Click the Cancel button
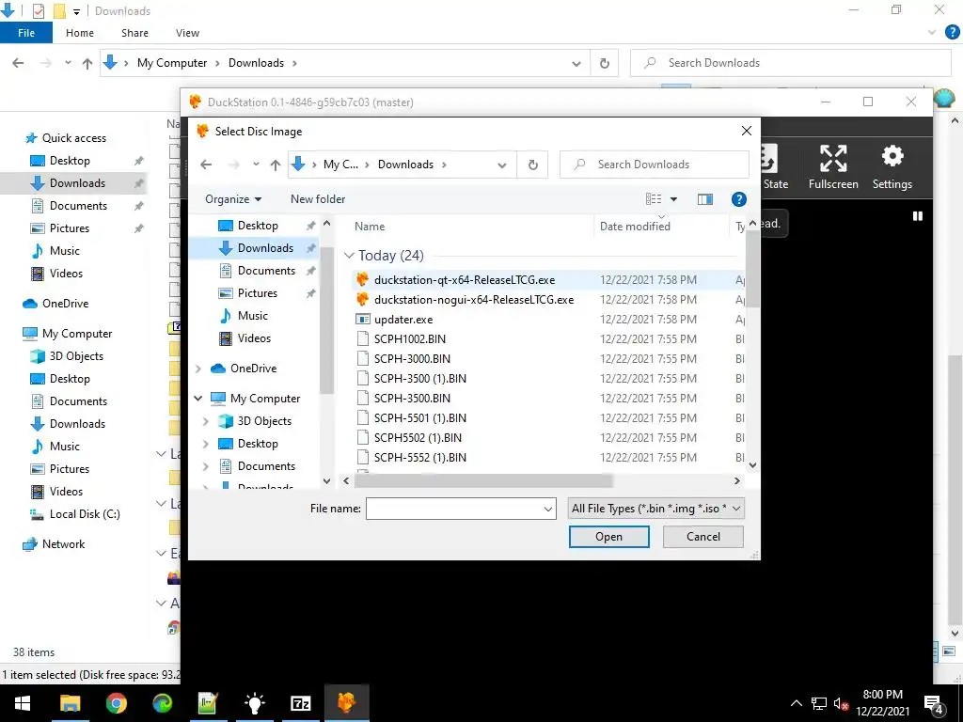Image resolution: width=963 pixels, height=722 pixels. [703, 537]
